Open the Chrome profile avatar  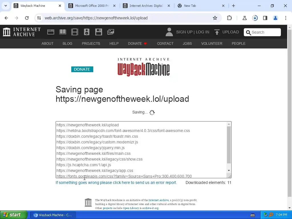point(275,18)
